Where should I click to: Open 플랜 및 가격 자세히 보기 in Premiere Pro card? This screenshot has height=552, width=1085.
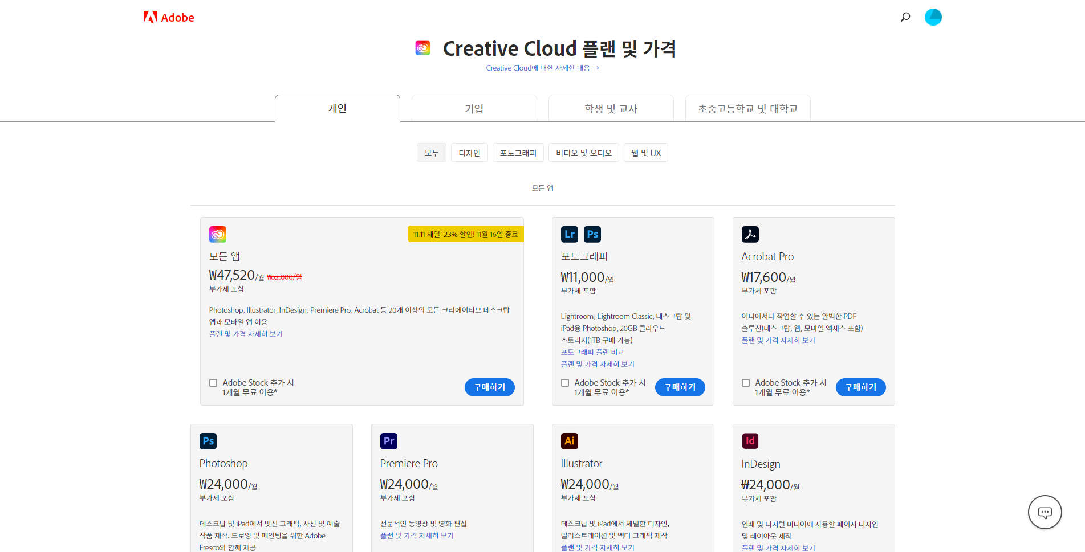[417, 535]
